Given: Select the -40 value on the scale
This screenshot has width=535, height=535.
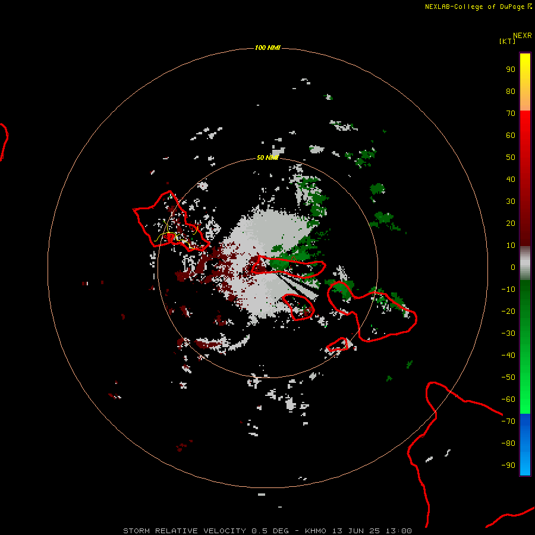Looking at the screenshot, I should point(508,355).
